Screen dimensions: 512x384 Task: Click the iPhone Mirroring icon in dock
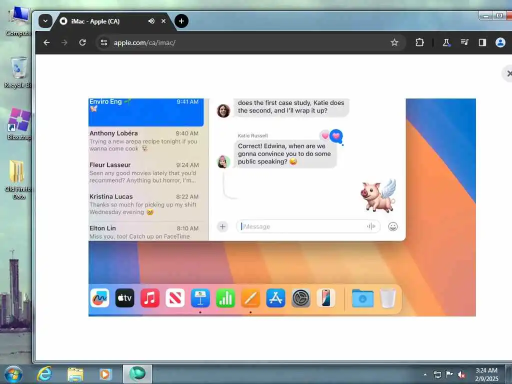[326, 298]
